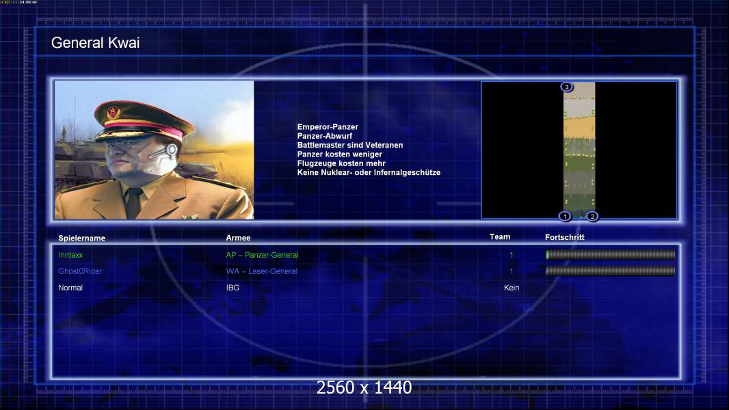Click 'Battlemaster sind Veteranen' text

350,145
